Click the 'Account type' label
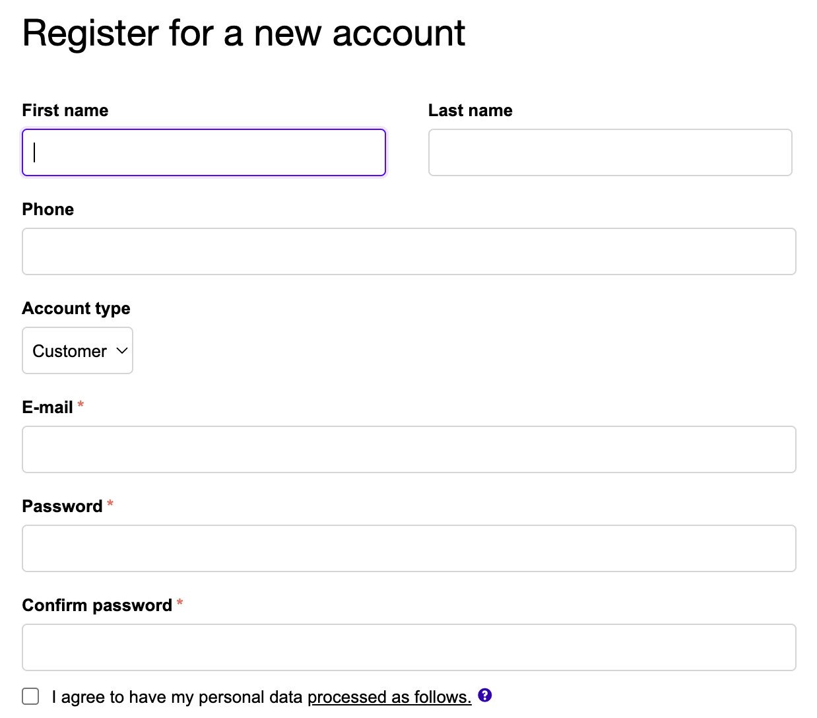817x718 pixels. [x=76, y=308]
